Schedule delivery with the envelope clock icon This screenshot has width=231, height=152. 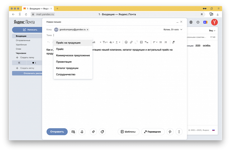coord(73,132)
